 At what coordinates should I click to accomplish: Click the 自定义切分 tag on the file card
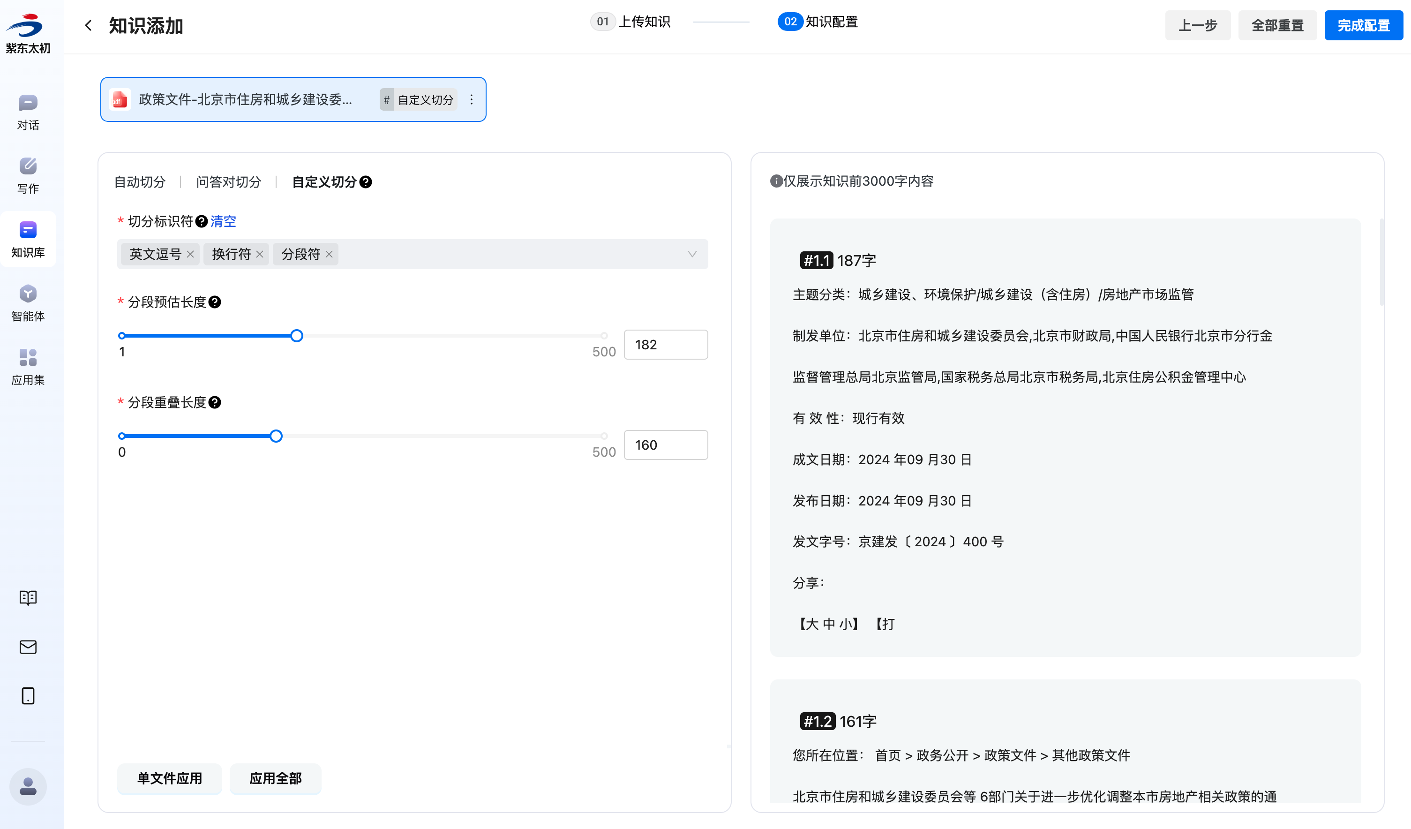coord(418,100)
